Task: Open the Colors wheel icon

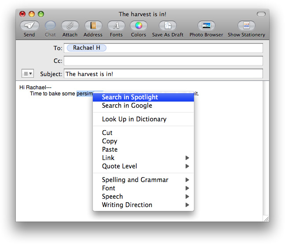Action: click(139, 25)
